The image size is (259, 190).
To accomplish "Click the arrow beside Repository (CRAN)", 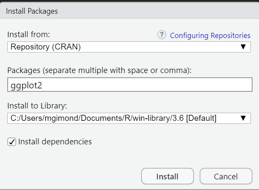I will (x=243, y=47).
